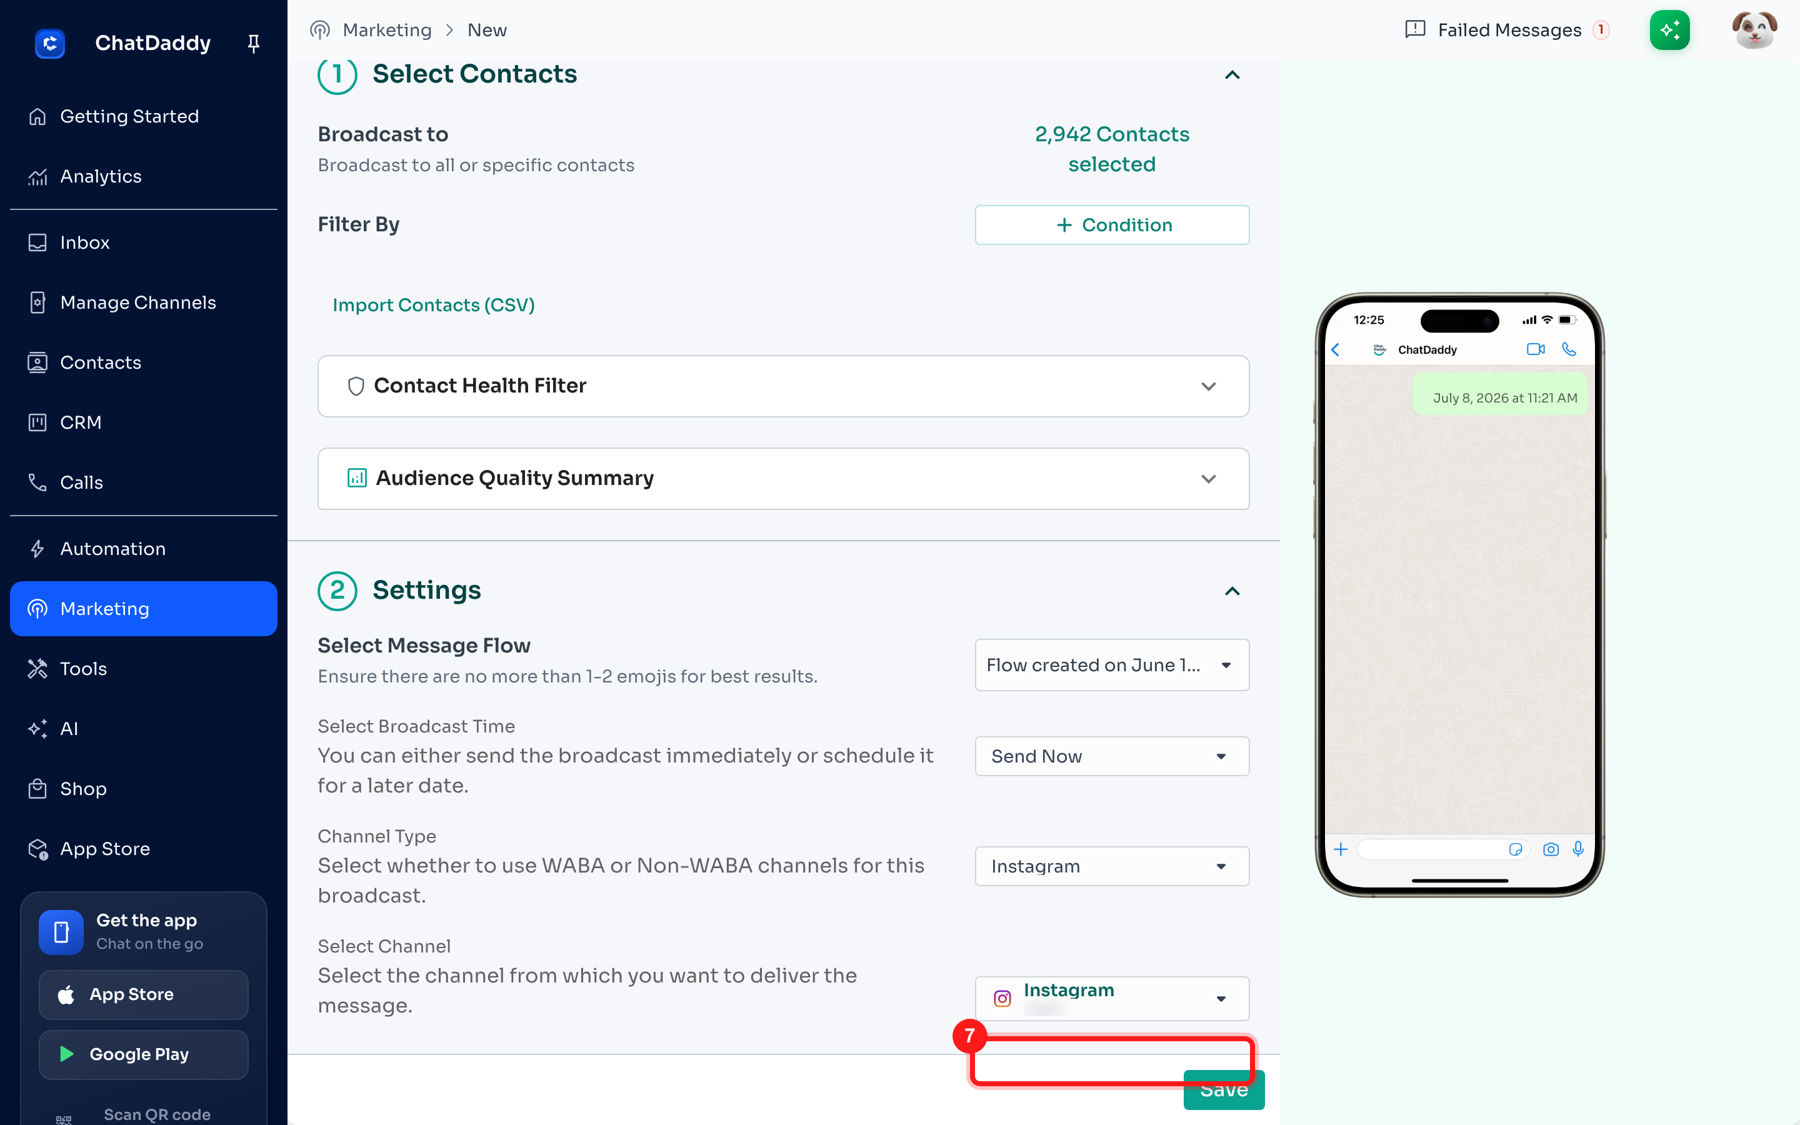Click the 2,942 Contacts selected text
This screenshot has height=1125, width=1800.
[1112, 149]
